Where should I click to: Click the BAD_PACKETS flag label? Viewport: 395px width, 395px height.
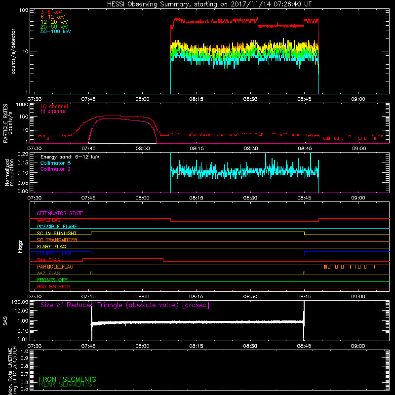point(54,286)
